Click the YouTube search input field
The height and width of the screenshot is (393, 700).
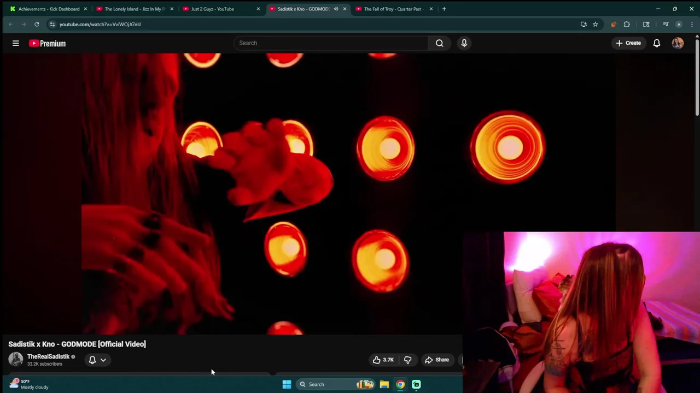coord(330,43)
